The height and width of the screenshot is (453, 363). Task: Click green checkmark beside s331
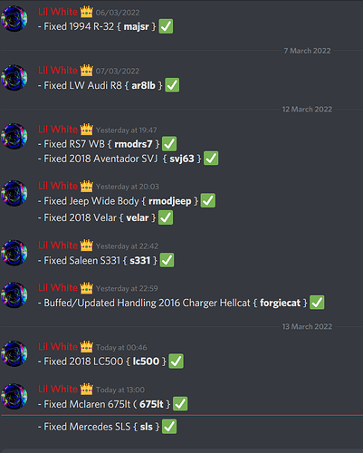click(x=167, y=260)
